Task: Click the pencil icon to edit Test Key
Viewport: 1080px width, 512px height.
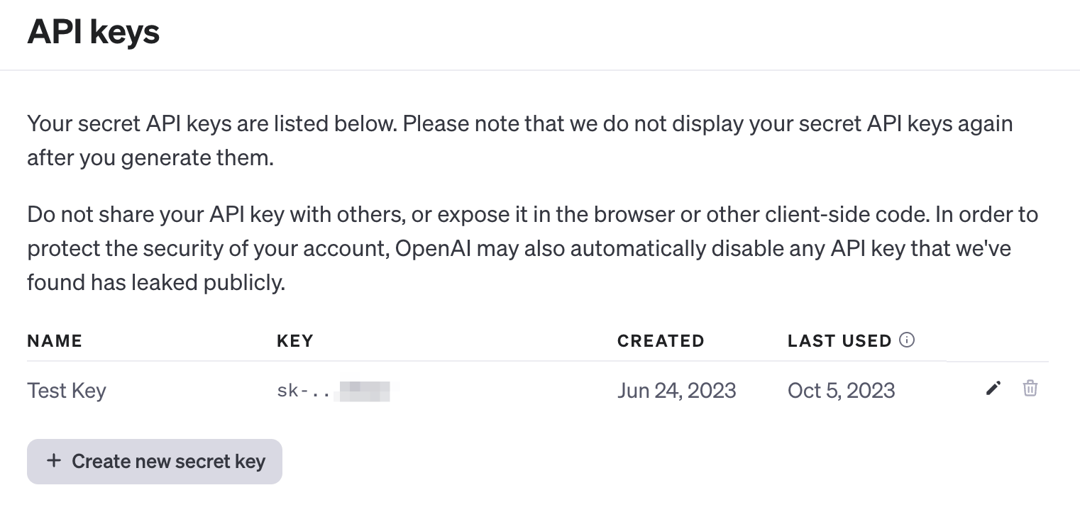Action: point(993,388)
